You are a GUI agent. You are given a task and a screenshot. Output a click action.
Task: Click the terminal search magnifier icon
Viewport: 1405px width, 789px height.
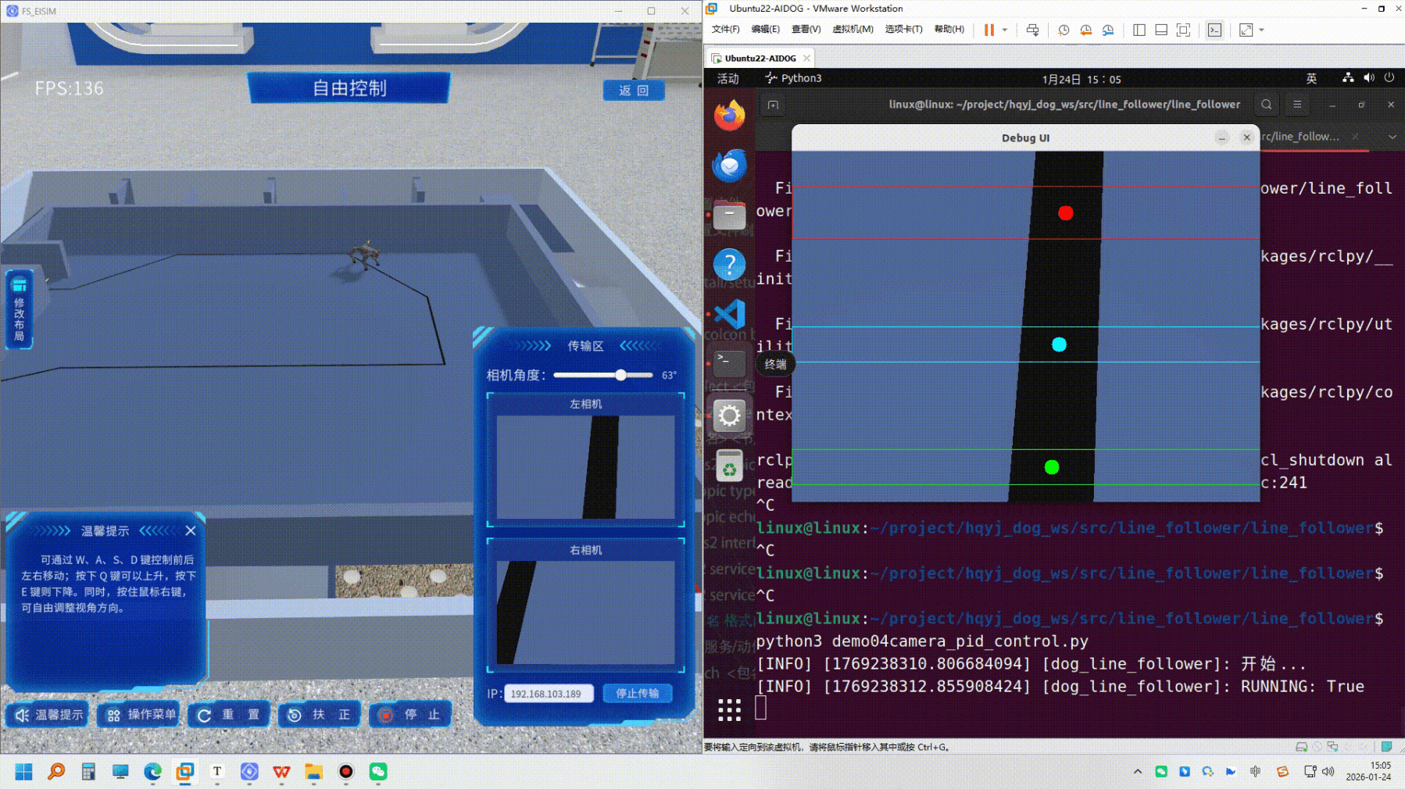pos(1266,105)
